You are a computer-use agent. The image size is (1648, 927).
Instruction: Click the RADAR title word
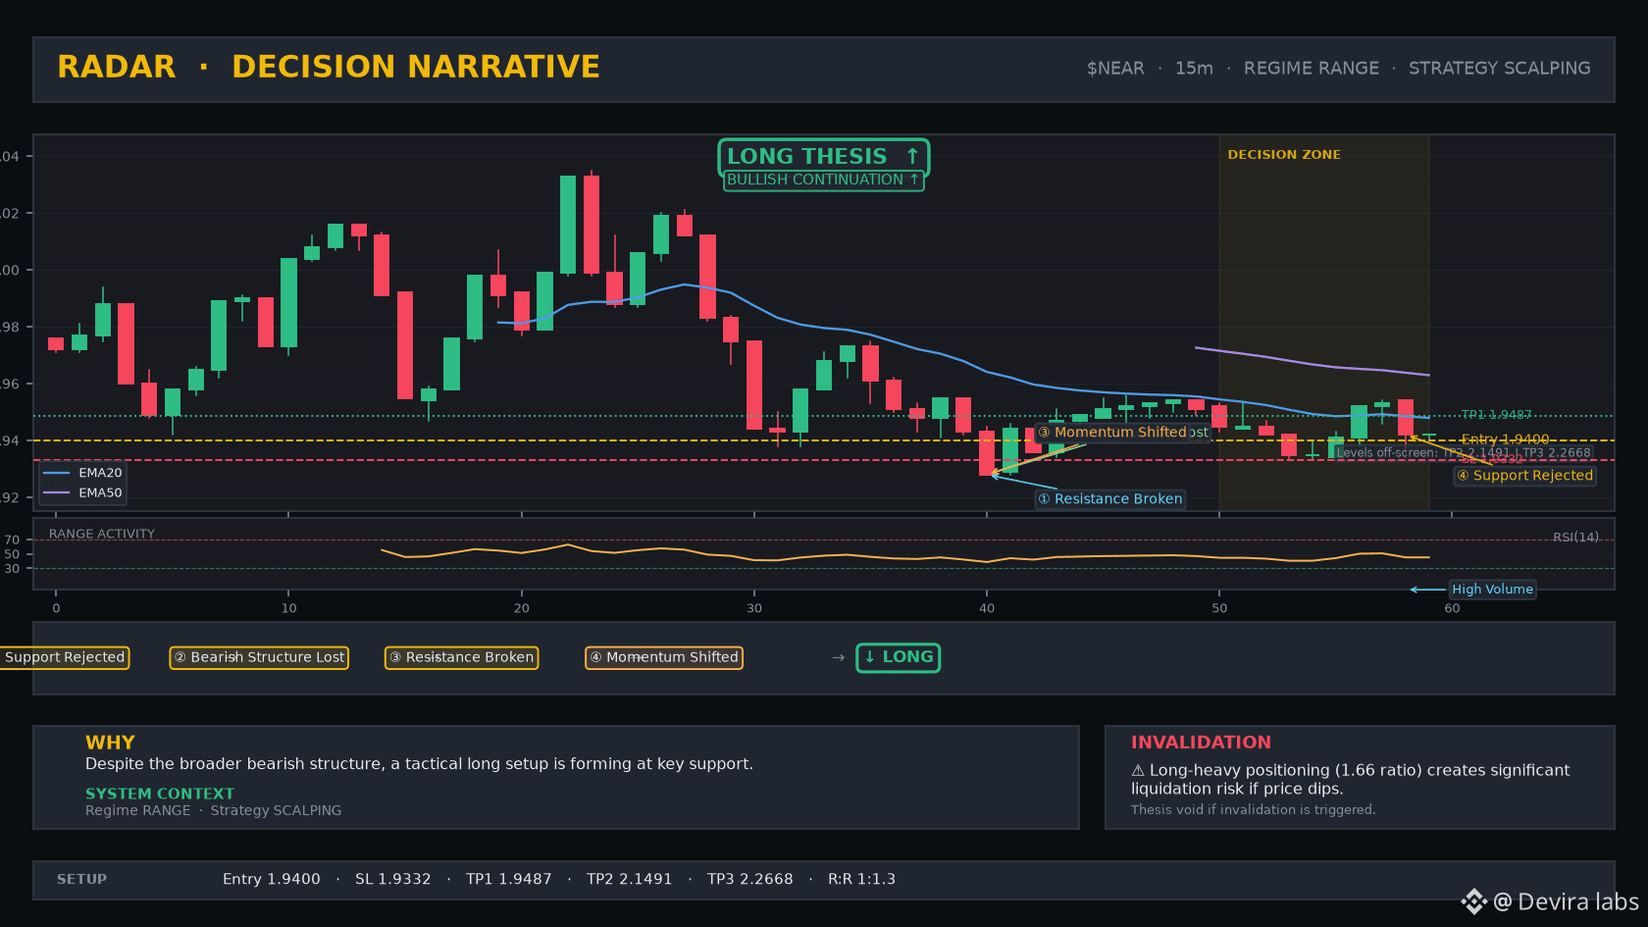pyautogui.click(x=117, y=67)
